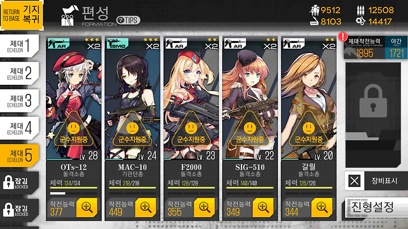Select the OTs-12 character portrait
408x229 pixels.
coord(74,98)
